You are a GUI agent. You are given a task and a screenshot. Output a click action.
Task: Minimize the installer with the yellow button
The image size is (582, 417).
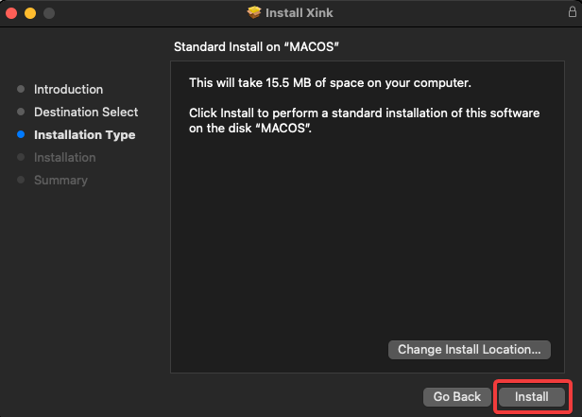coord(30,13)
